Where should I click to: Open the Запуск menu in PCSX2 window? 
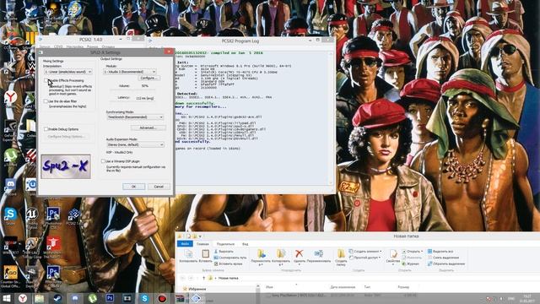point(45,46)
